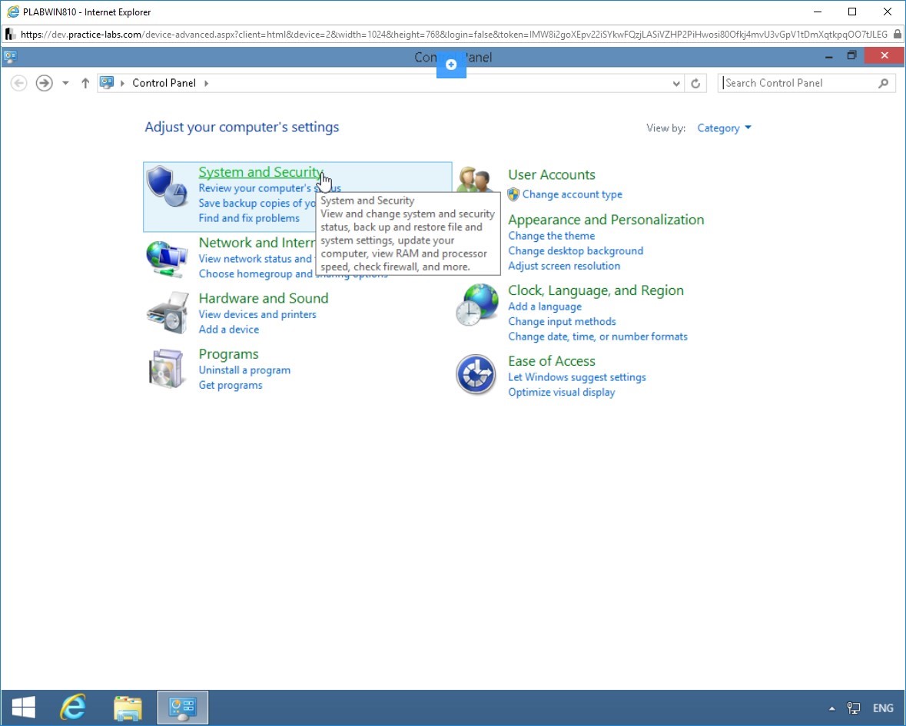Click the Control Panel window title icon
Image resolution: width=906 pixels, height=726 pixels.
coord(11,57)
